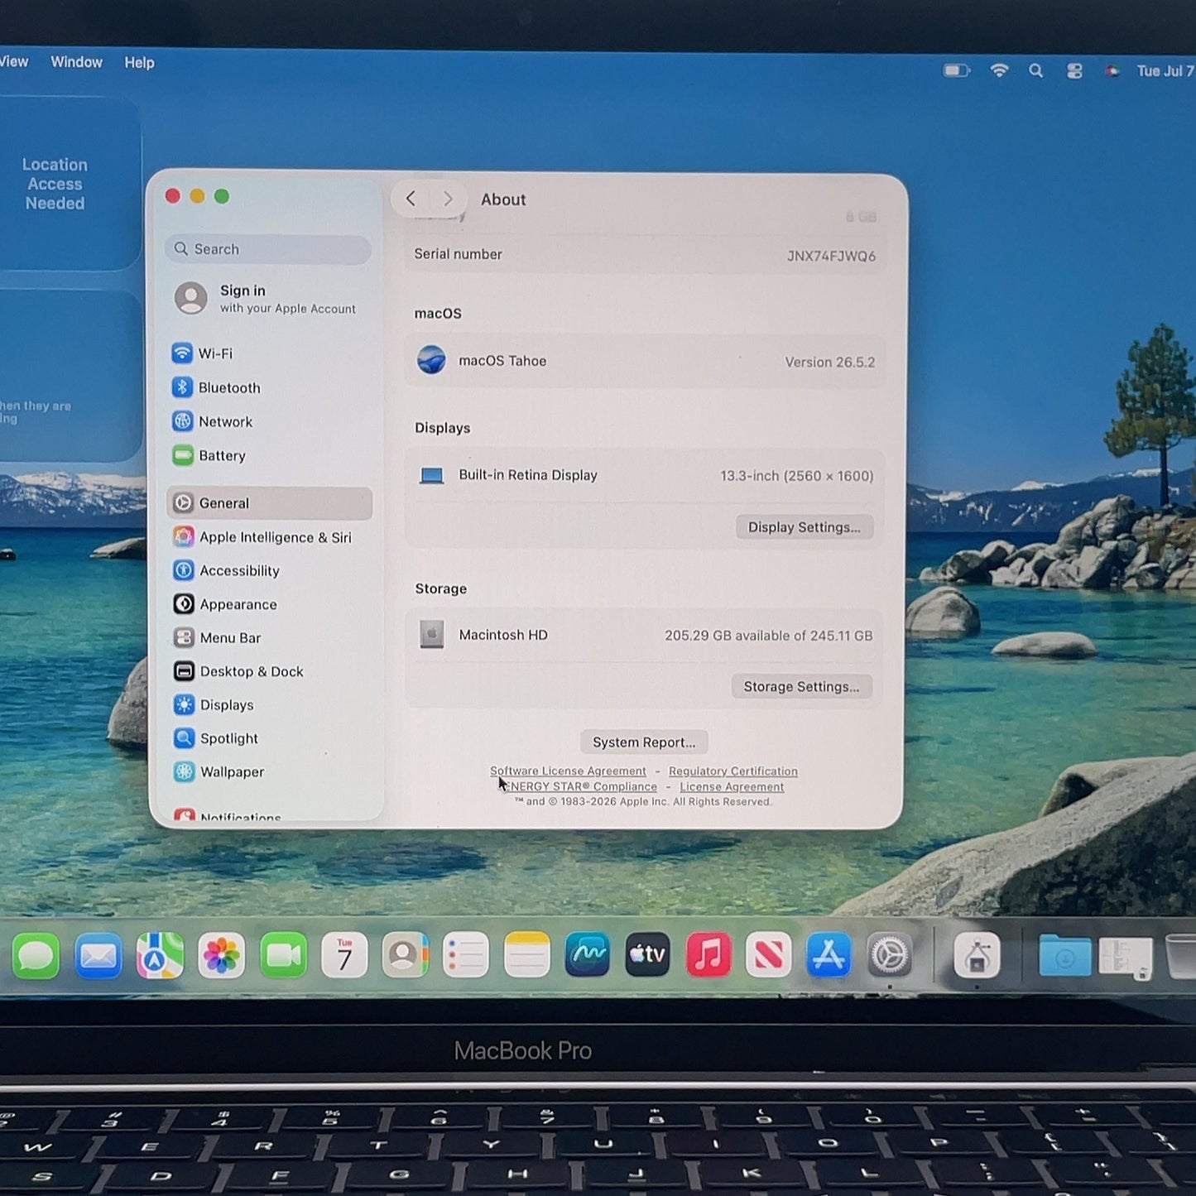Open Regulatory Certification link
The width and height of the screenshot is (1196, 1196).
(x=733, y=771)
